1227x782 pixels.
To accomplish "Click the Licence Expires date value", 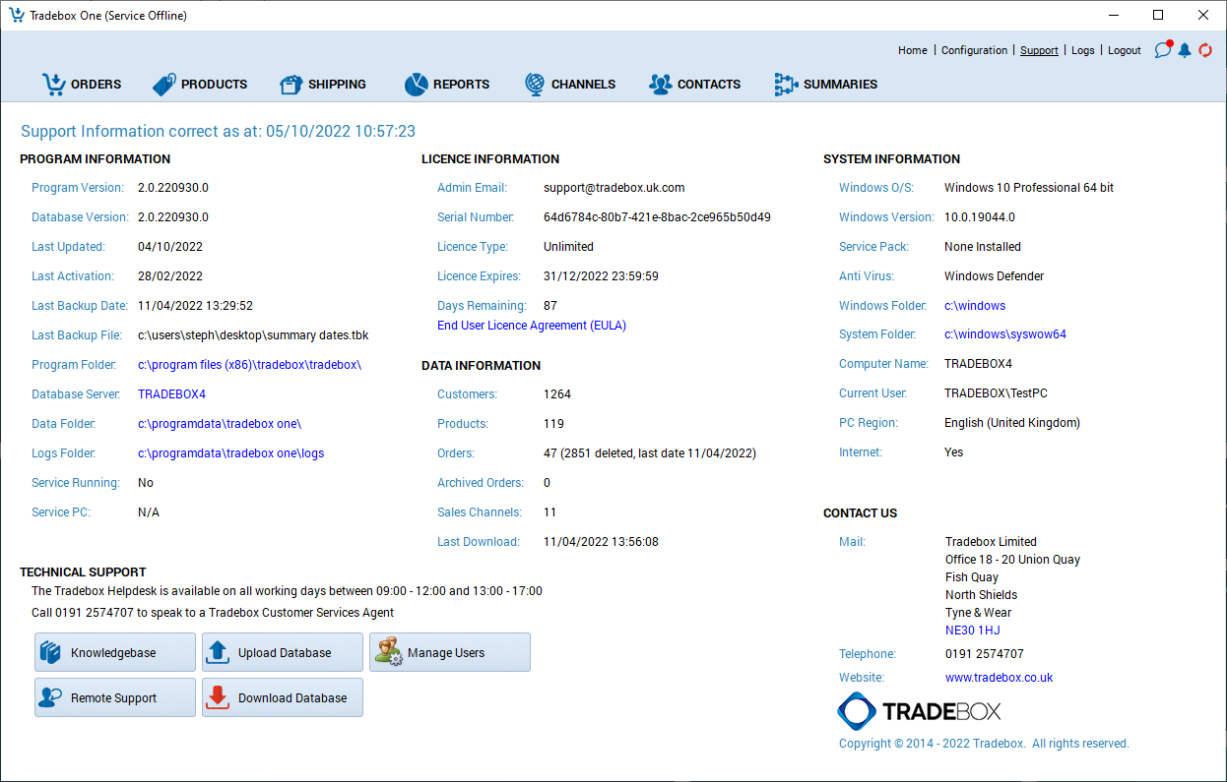I will click(601, 276).
